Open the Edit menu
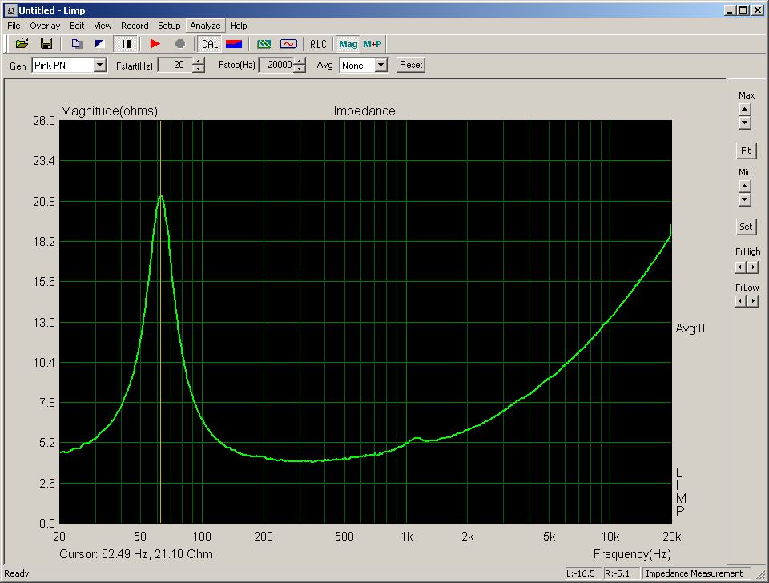The width and height of the screenshot is (769, 583). [77, 26]
